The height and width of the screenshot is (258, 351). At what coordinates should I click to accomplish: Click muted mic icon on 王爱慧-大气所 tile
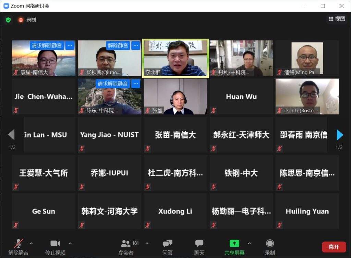pyautogui.click(x=16, y=187)
